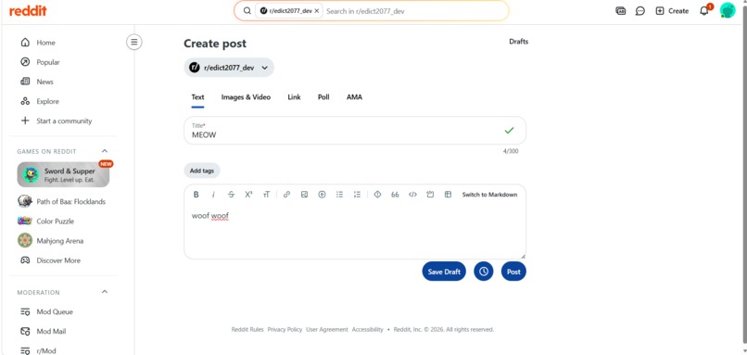Open the schedule post clock button

[x=484, y=272]
